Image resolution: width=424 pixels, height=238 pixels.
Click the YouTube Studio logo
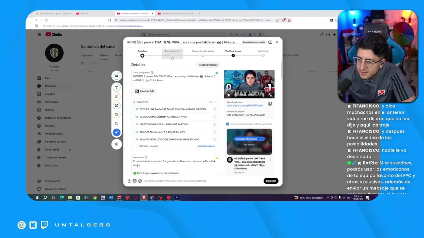pyautogui.click(x=54, y=34)
